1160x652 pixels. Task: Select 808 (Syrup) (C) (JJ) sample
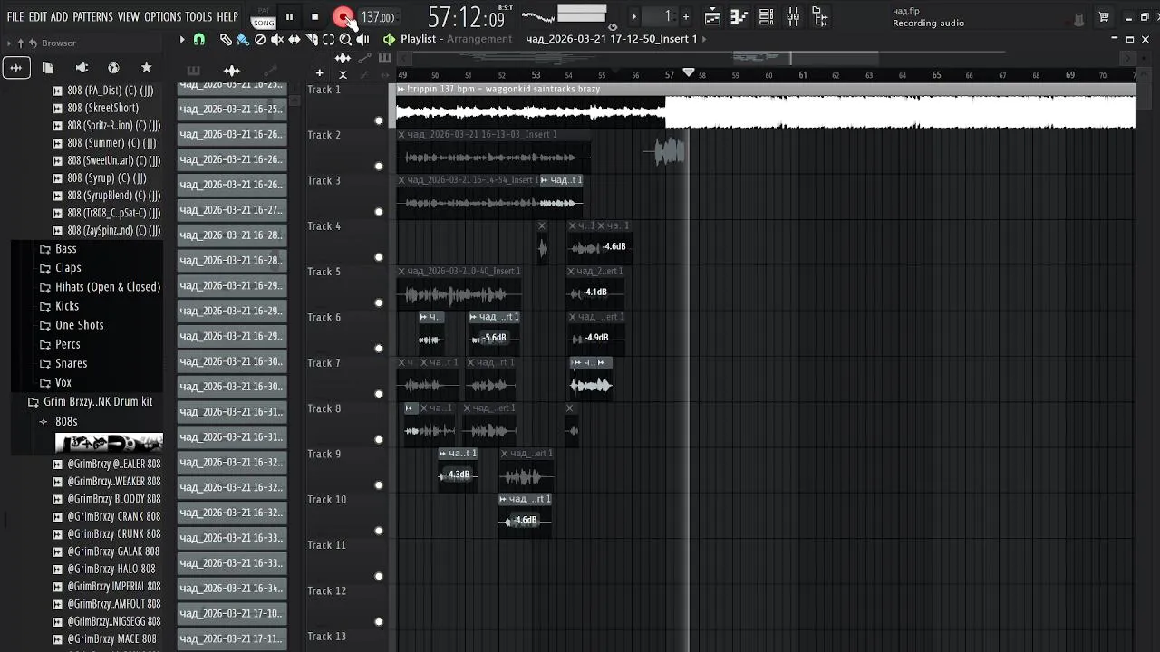click(106, 178)
